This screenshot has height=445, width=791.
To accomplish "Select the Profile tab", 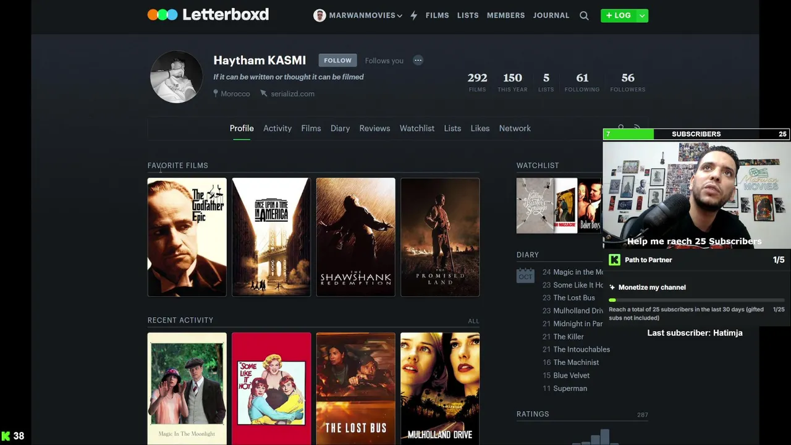I will [242, 128].
